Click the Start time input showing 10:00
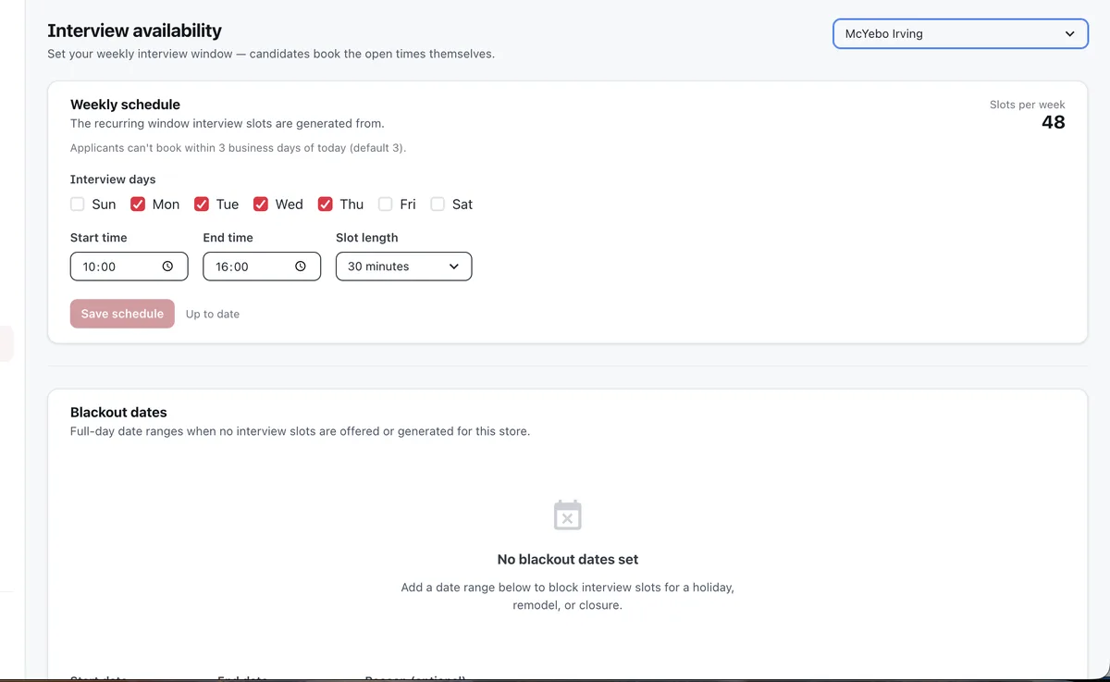Viewport: 1110px width, 682px height. coord(129,267)
